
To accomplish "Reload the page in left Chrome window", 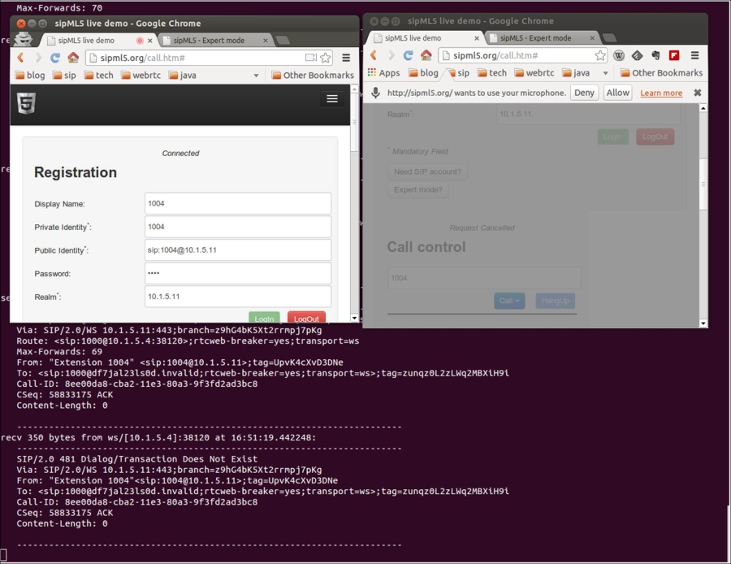I will 55,58.
